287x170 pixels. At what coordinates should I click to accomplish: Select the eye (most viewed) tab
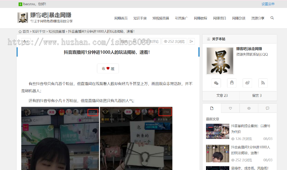[249, 108]
